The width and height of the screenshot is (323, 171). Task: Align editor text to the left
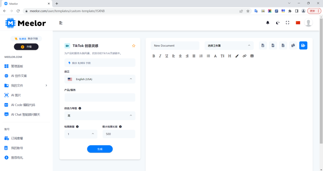click(173, 56)
